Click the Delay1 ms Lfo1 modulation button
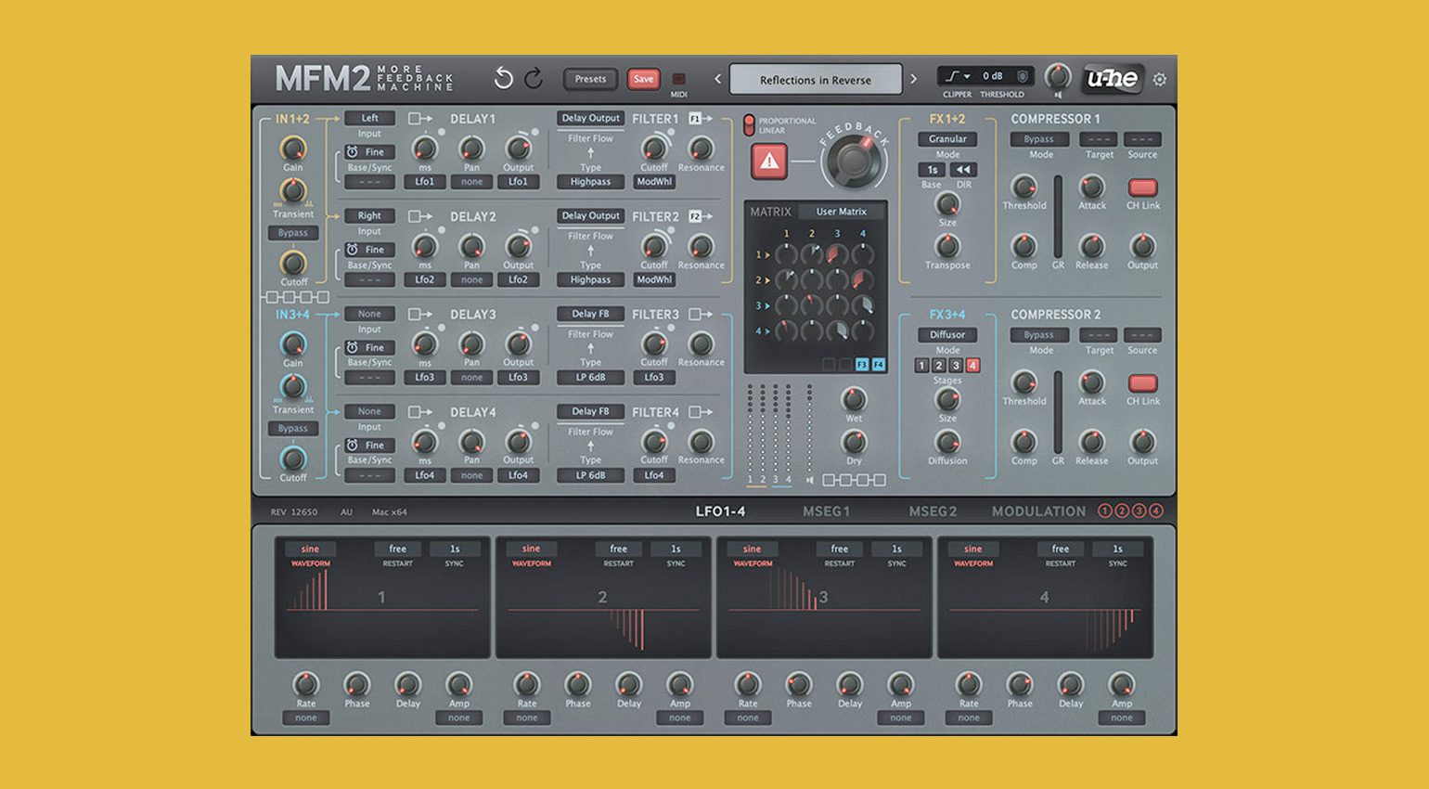Screen dimensions: 1429x789 coord(424,182)
